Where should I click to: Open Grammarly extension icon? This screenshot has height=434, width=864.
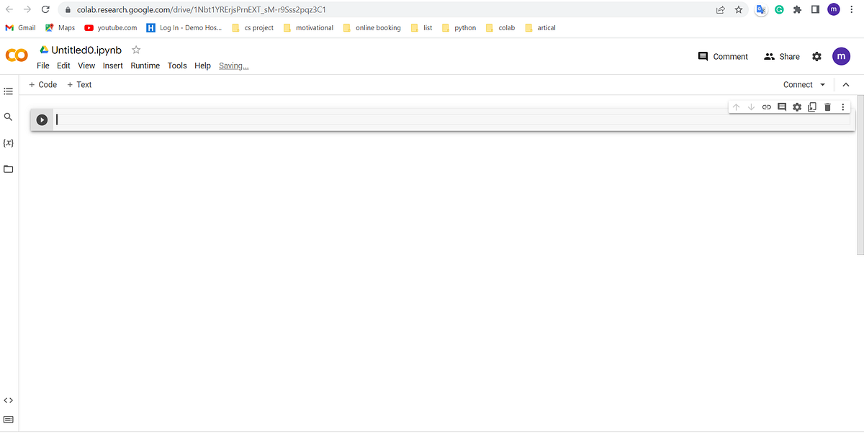click(779, 10)
